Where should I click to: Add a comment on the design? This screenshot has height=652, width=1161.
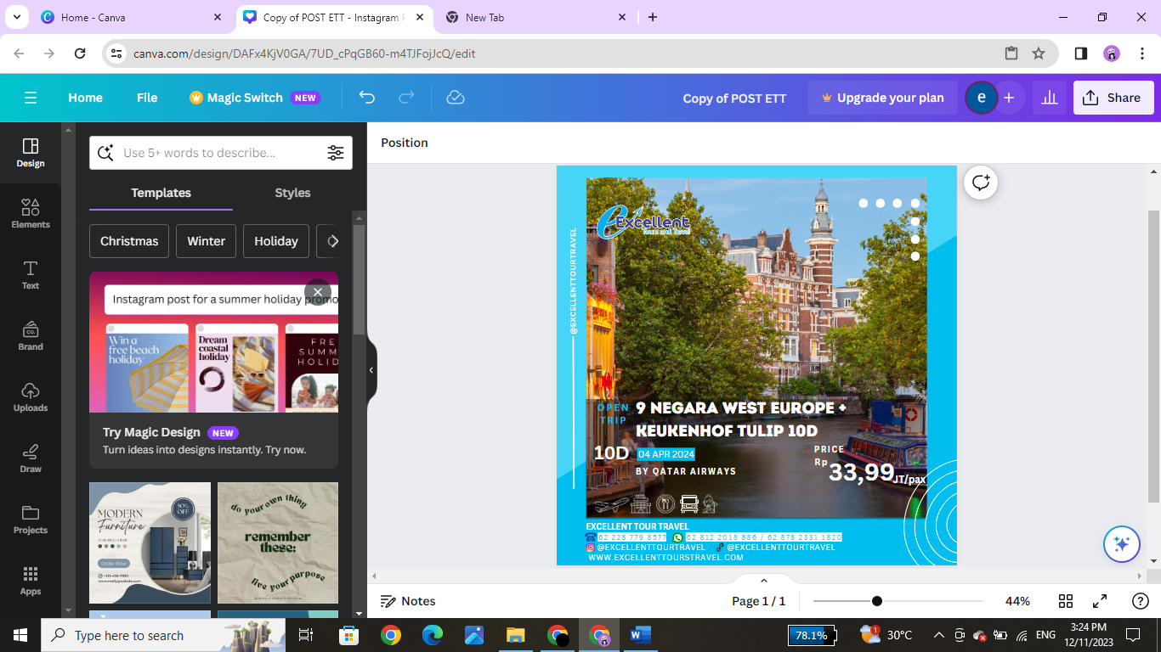tap(981, 183)
